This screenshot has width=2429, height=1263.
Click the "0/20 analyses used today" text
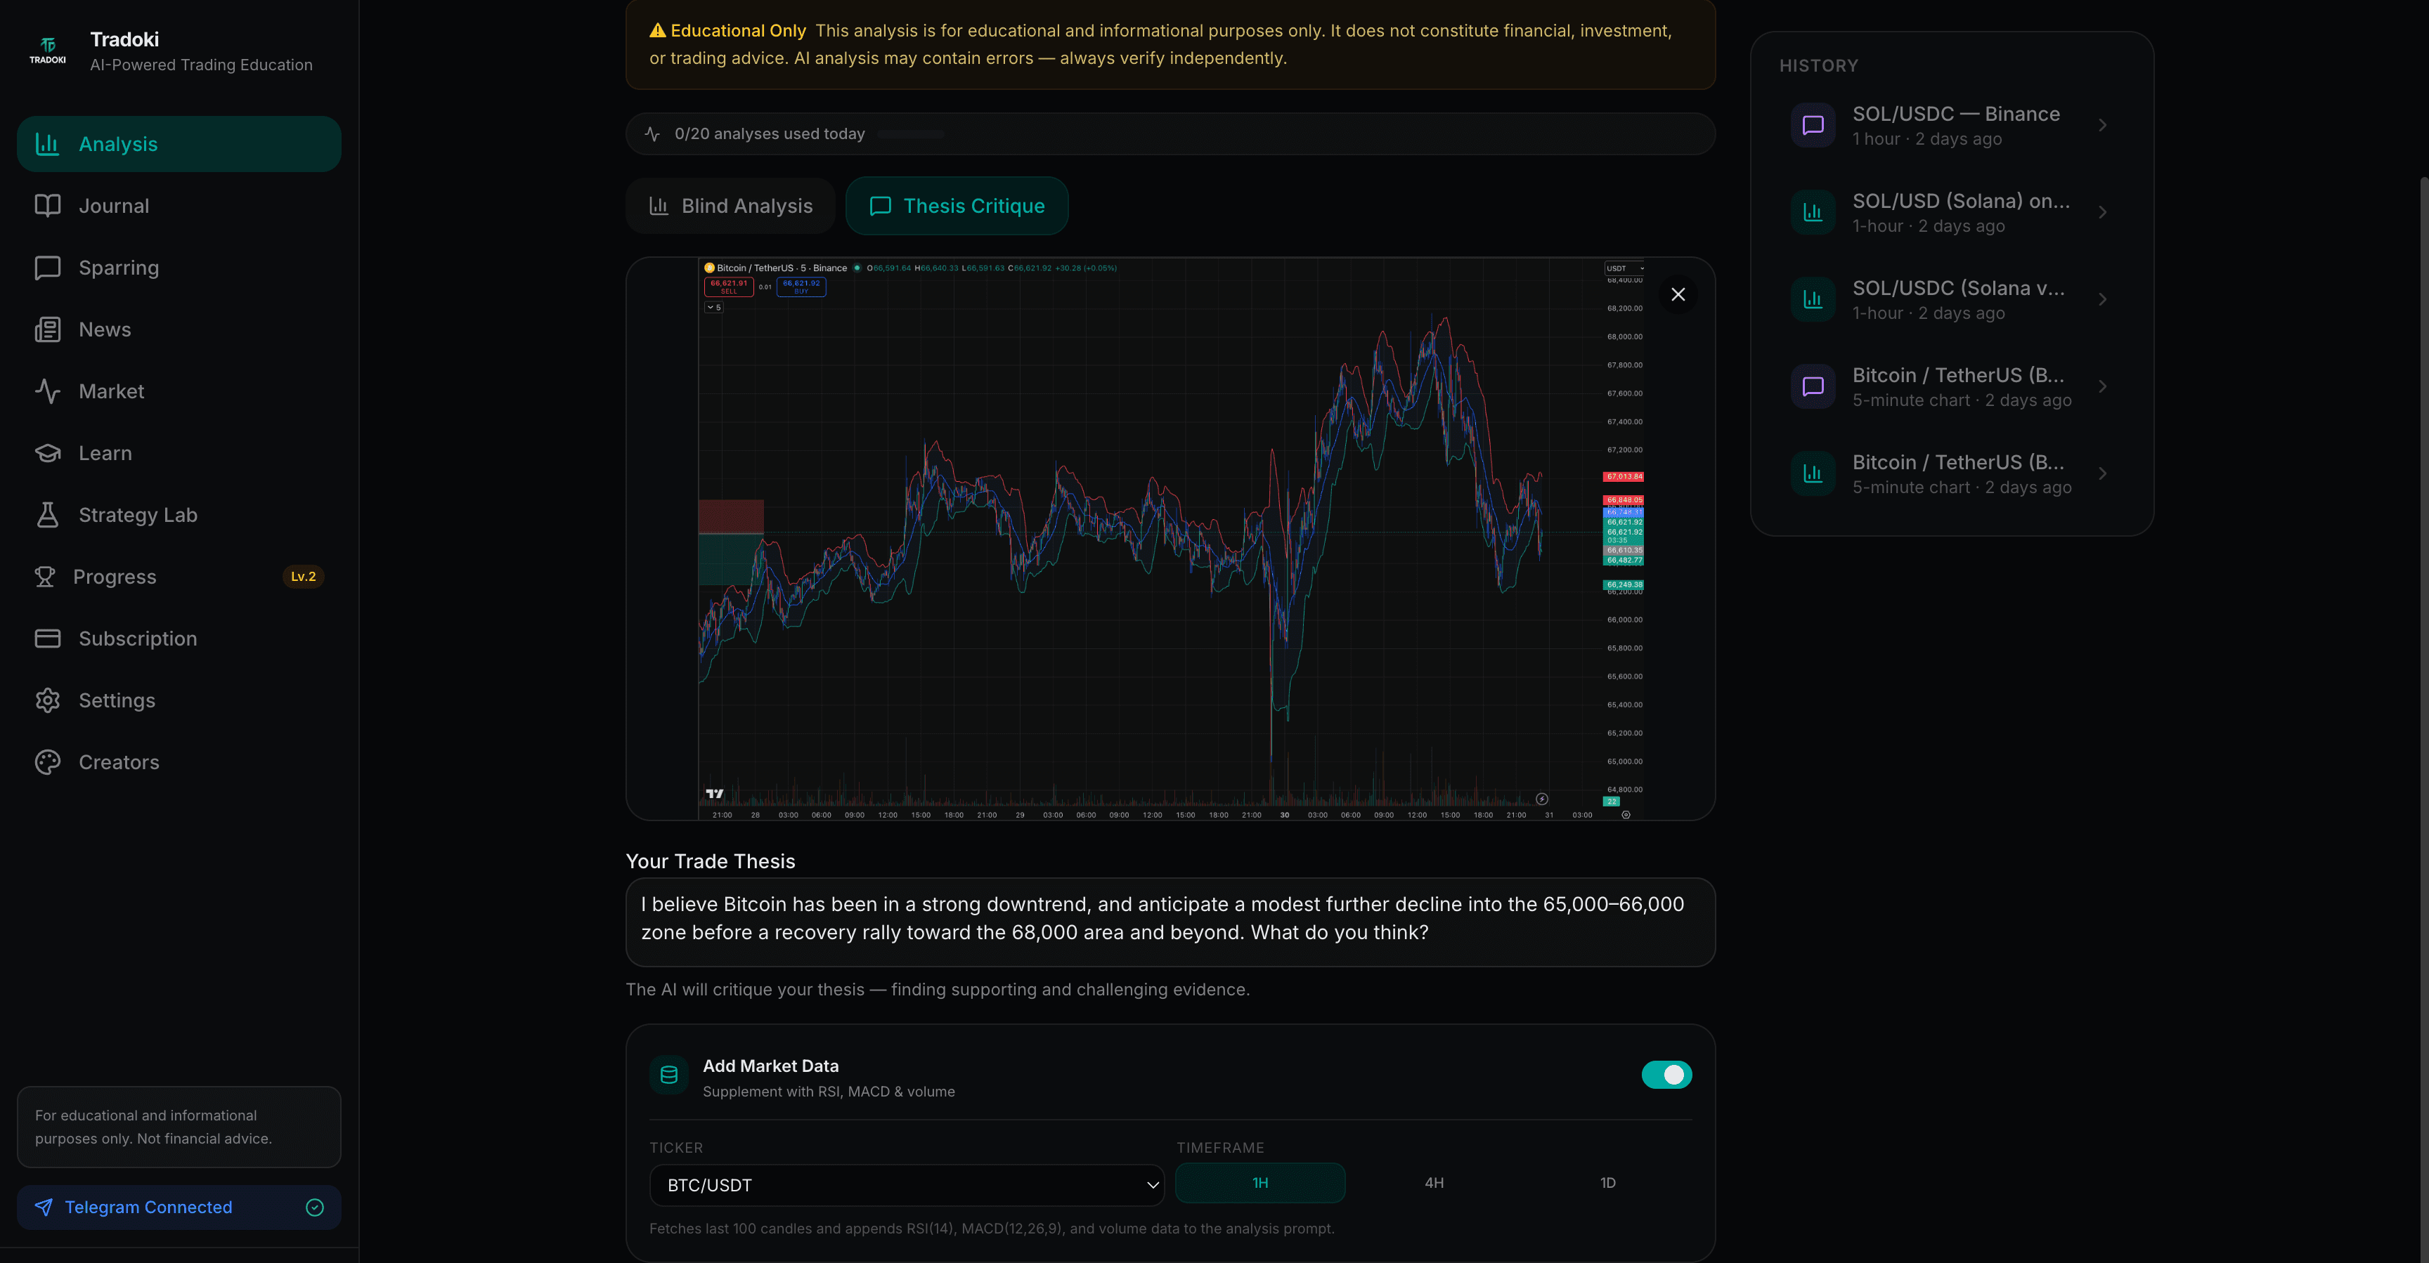pyautogui.click(x=768, y=134)
